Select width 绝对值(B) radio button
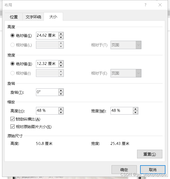This screenshot has height=179, width=170. coord(13,64)
